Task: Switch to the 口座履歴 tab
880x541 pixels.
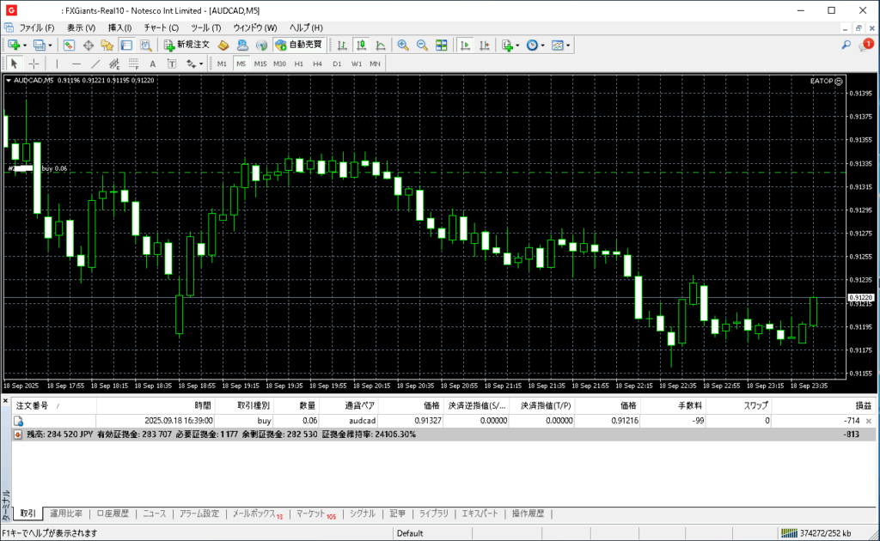Action: pyautogui.click(x=112, y=514)
